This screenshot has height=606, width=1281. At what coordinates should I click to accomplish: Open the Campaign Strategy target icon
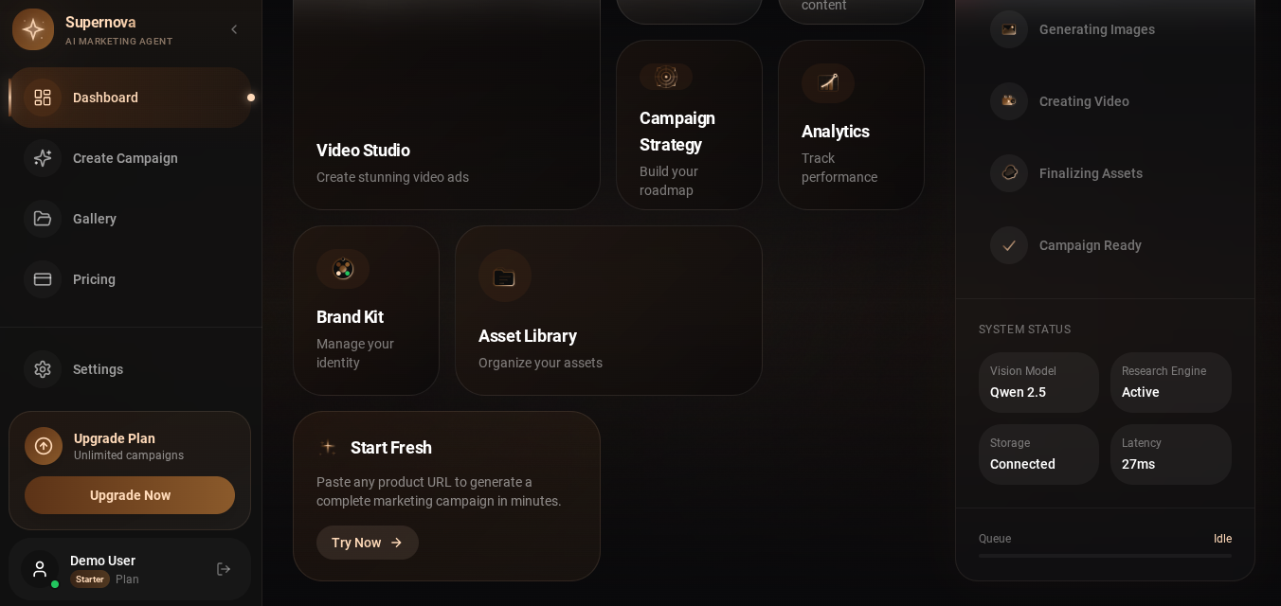tap(666, 77)
